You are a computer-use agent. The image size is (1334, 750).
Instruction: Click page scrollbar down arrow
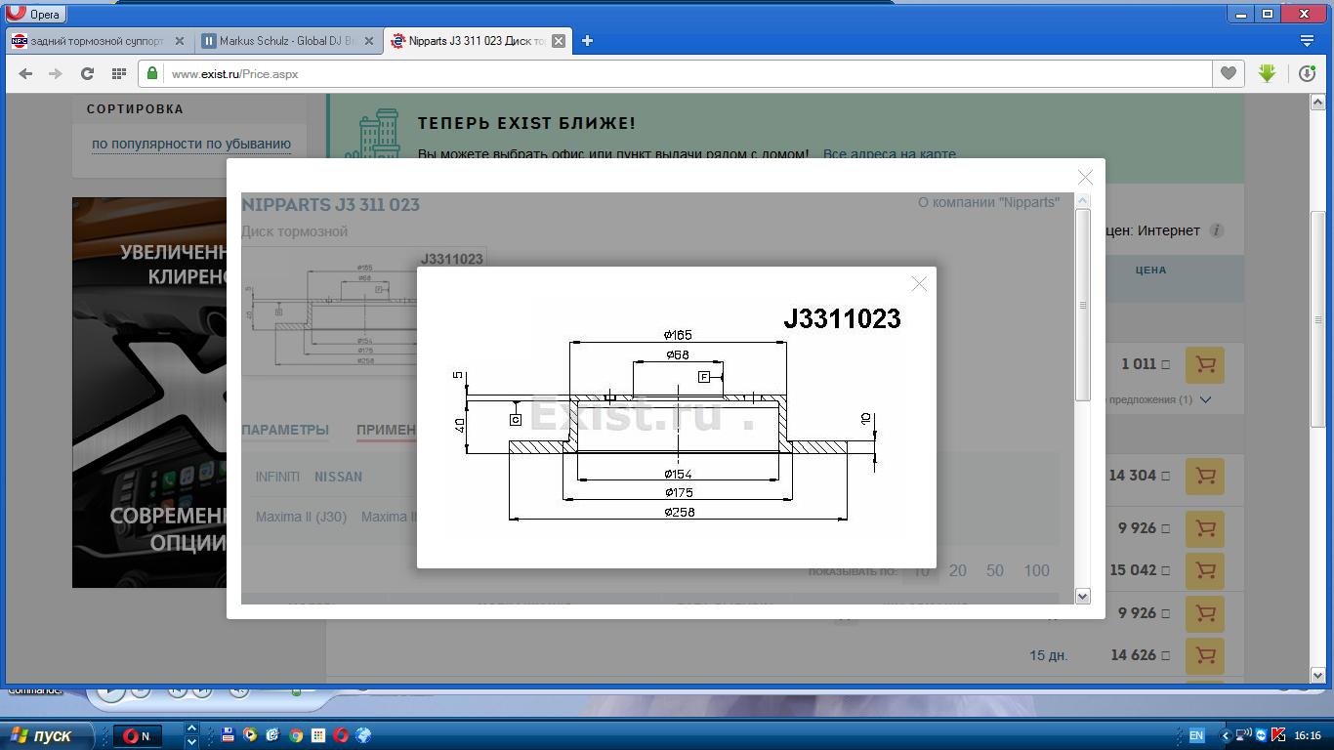(1317, 675)
